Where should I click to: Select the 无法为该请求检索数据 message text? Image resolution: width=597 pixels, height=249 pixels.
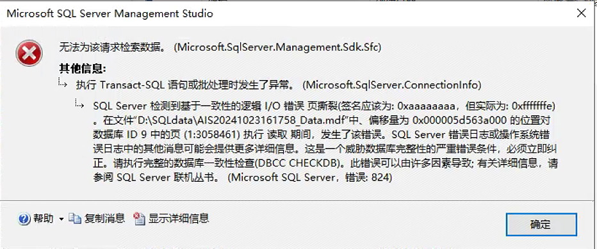[x=113, y=47]
